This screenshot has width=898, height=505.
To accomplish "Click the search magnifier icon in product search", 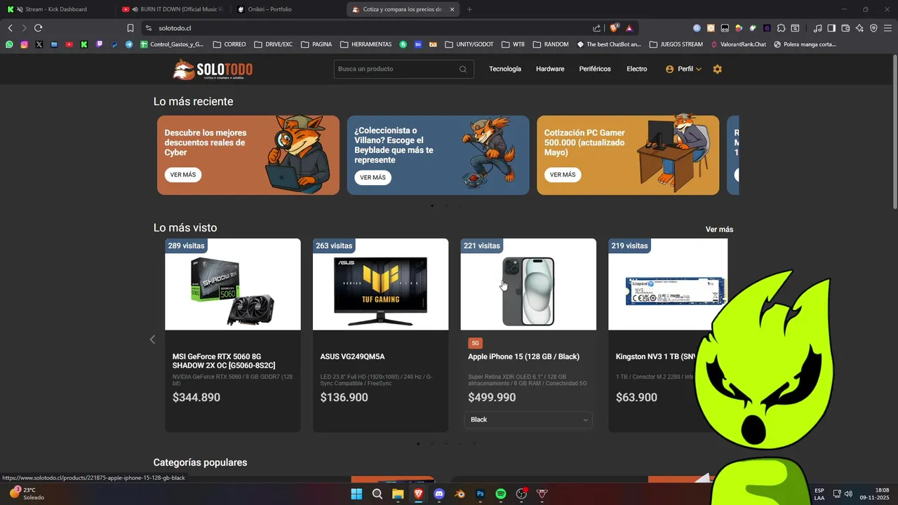I will 463,69.
